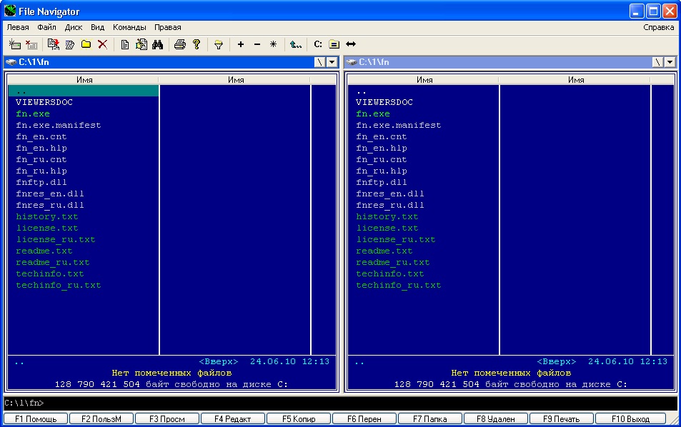Select fn.exe.manifest in the left panel
The width and height of the screenshot is (681, 427).
pyautogui.click(x=59, y=125)
